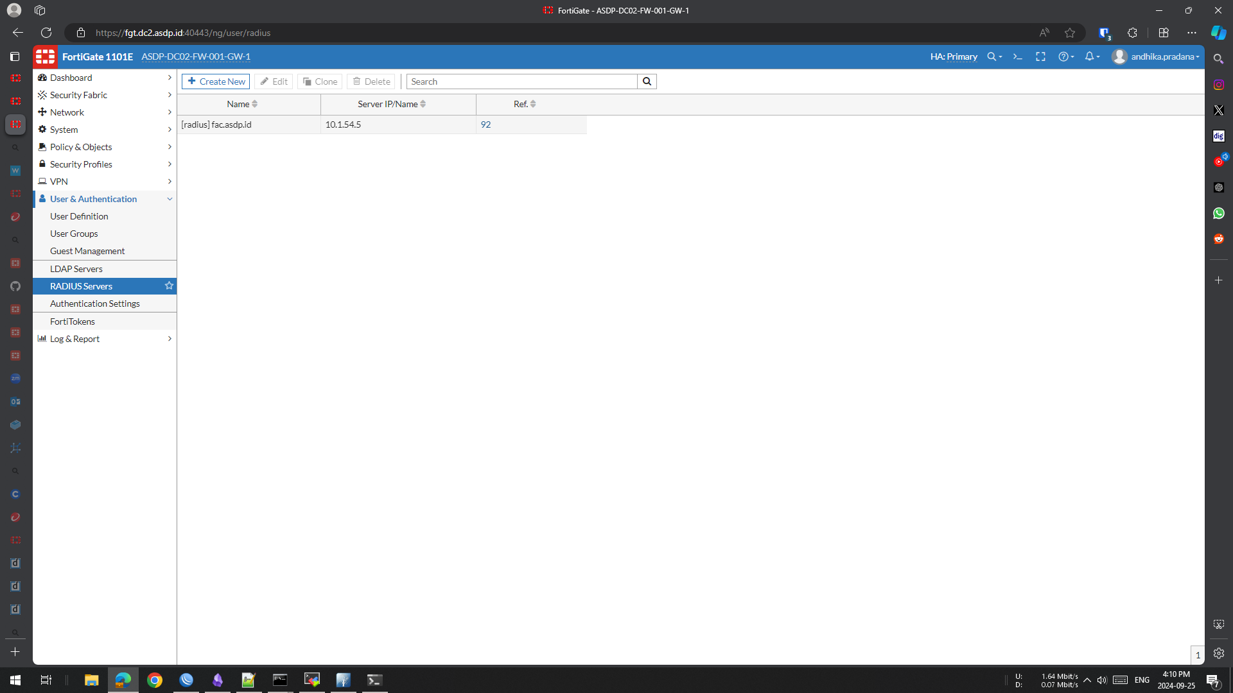Select the [radius] fac.asdp.id row
The height and width of the screenshot is (693, 1233).
coord(381,124)
